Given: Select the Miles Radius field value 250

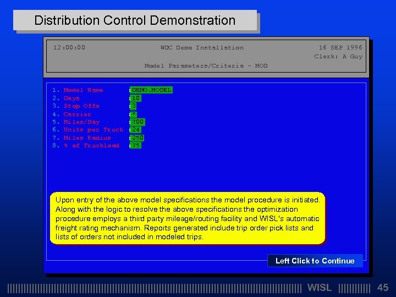Looking at the screenshot, I should point(137,137).
